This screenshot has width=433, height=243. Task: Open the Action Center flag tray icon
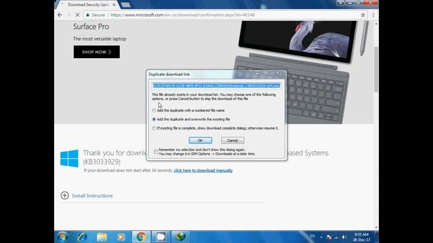(x=329, y=237)
